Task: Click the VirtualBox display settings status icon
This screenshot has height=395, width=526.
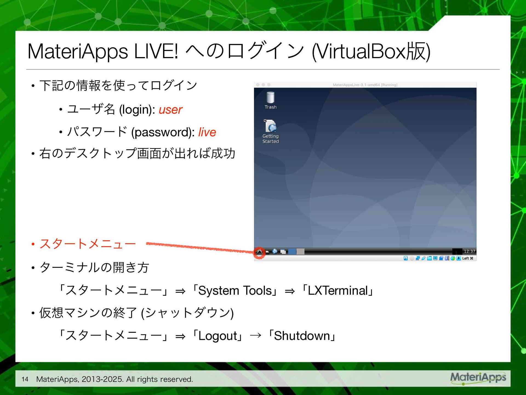Action: coord(435,258)
